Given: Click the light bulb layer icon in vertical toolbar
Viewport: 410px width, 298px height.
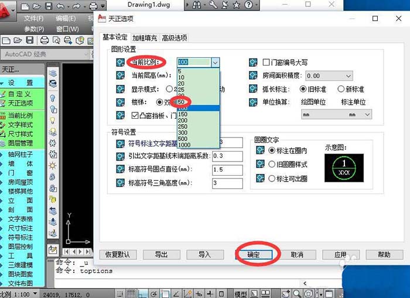Looking at the screenshot, I should [53, 98].
